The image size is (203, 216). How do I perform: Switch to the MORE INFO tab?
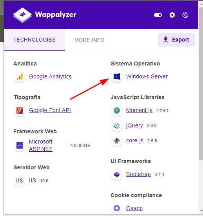point(89,40)
